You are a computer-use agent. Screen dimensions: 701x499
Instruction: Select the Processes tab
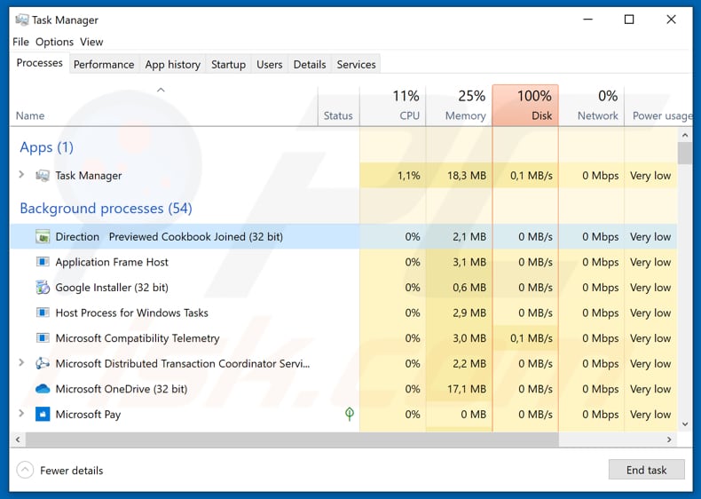click(39, 63)
